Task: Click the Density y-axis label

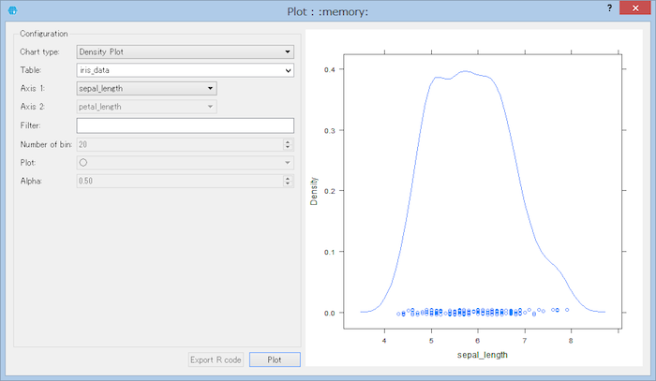Action: tap(314, 191)
